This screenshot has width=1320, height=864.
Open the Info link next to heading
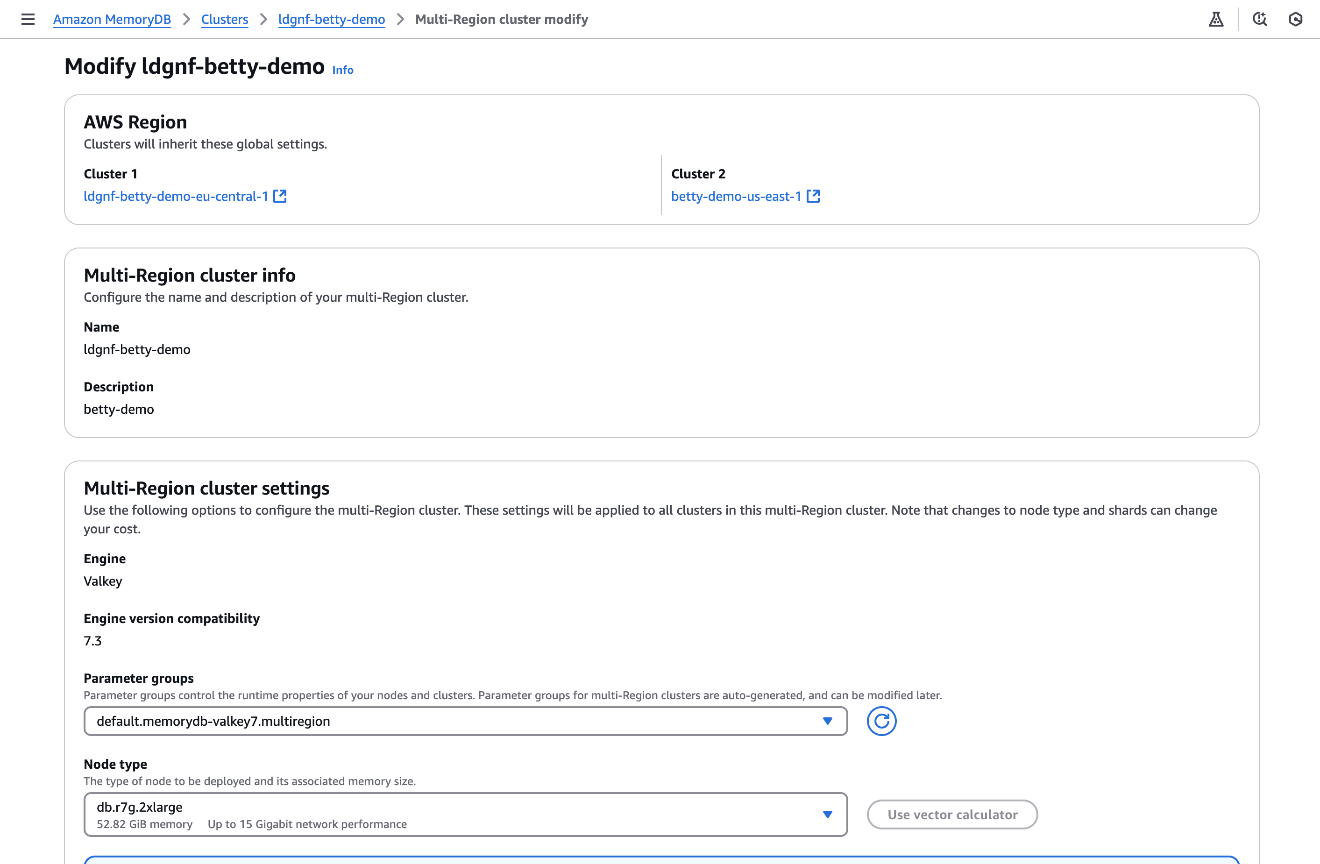click(x=342, y=70)
